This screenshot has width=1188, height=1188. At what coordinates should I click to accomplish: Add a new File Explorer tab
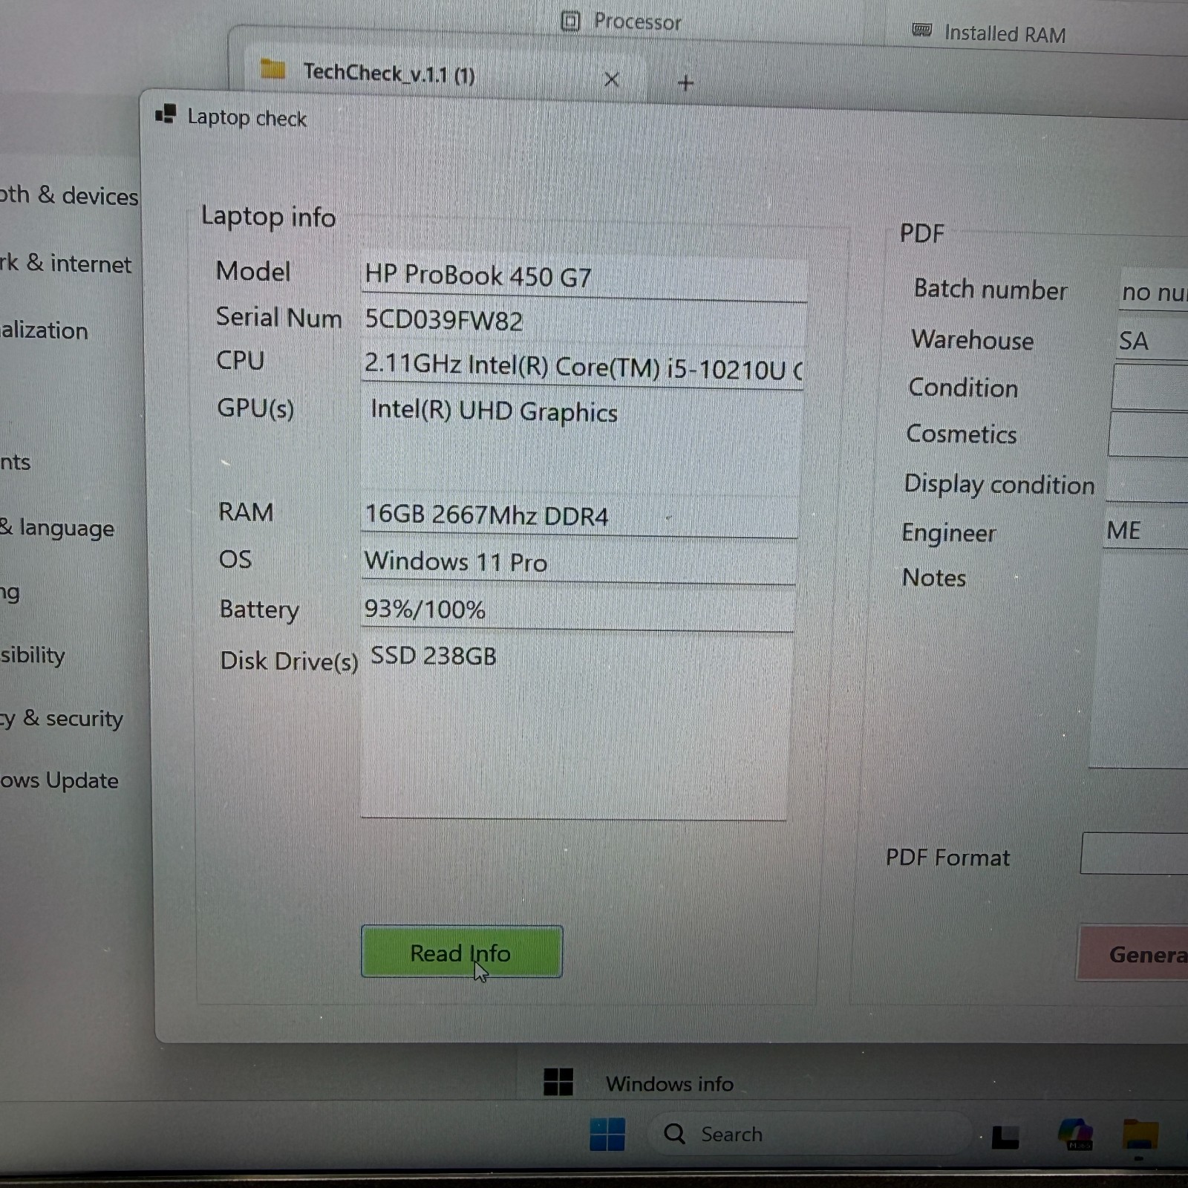pyautogui.click(x=685, y=82)
